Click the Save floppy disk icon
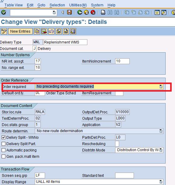Image resolution: width=175 pixels, height=185 pixels. coord(70,12)
